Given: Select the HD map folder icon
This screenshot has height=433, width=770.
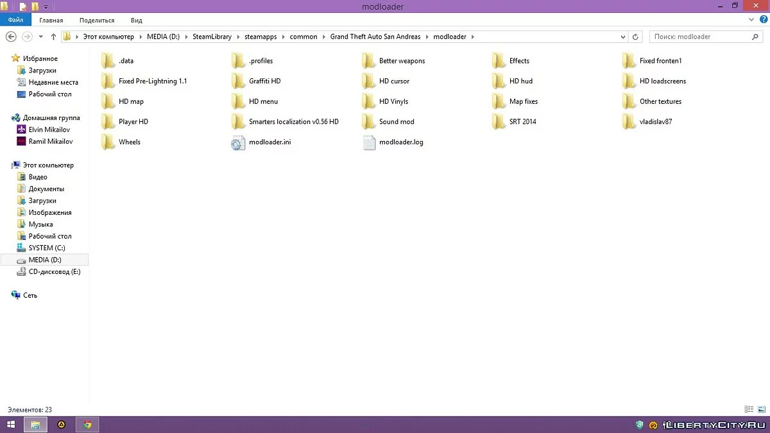Looking at the screenshot, I should click(x=108, y=101).
